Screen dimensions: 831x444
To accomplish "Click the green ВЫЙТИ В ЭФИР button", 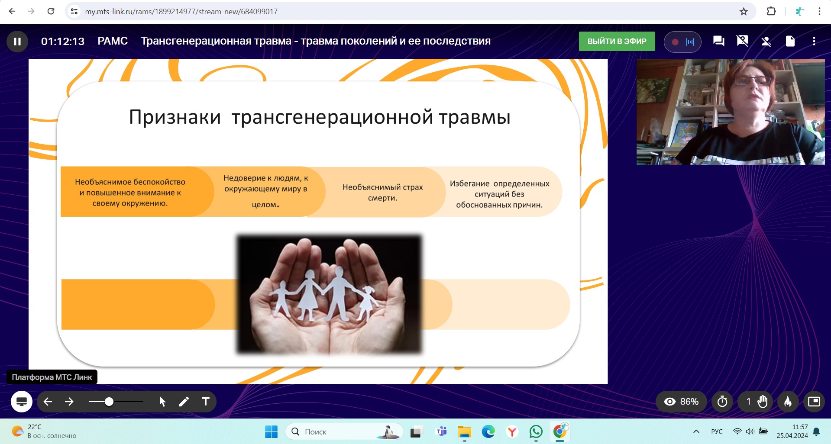I will pos(617,42).
